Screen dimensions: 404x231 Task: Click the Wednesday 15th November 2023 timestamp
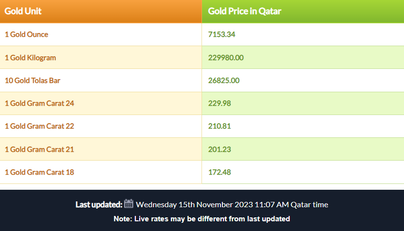pyautogui.click(x=232, y=204)
